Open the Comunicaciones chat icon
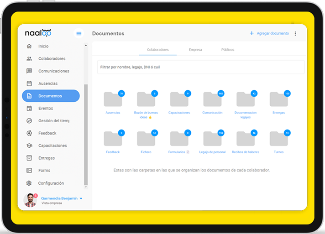 coord(29,71)
